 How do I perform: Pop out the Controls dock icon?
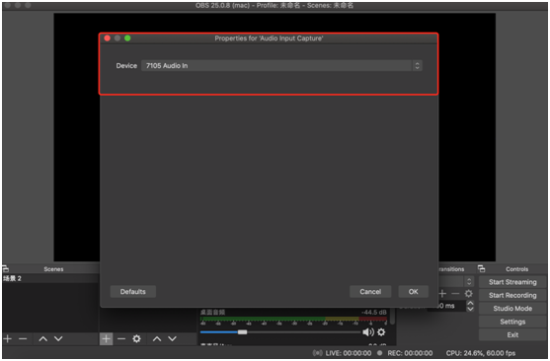tap(481, 269)
